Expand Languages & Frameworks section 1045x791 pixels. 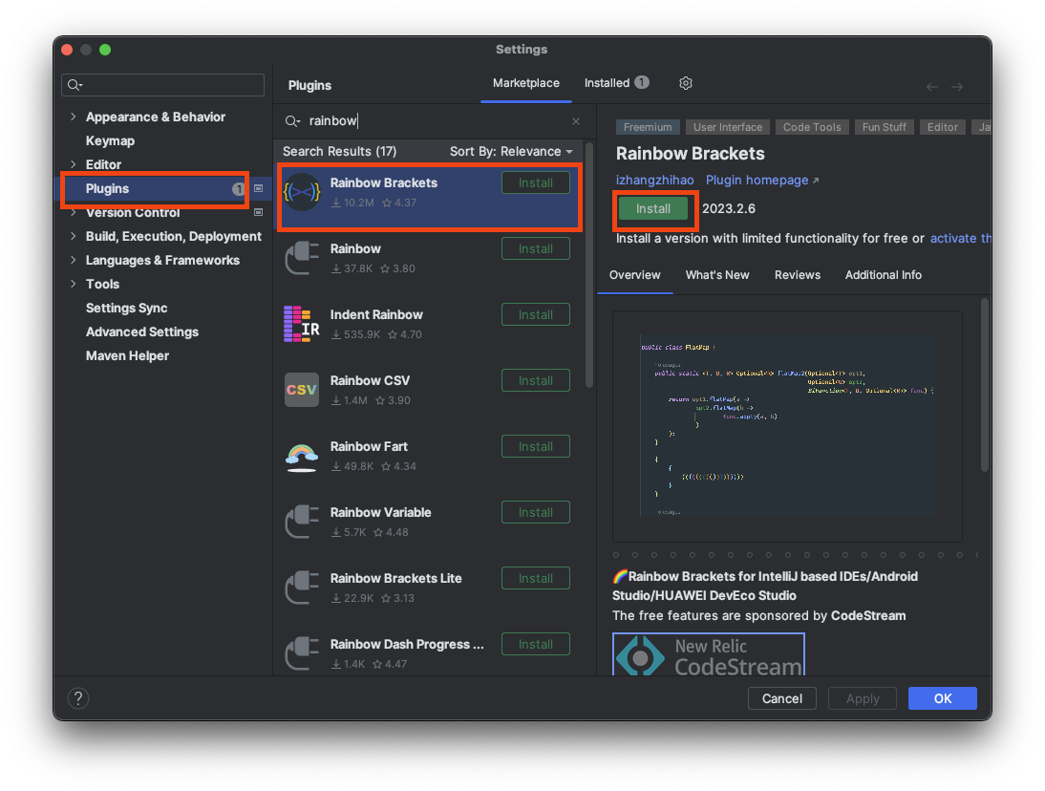pos(74,261)
